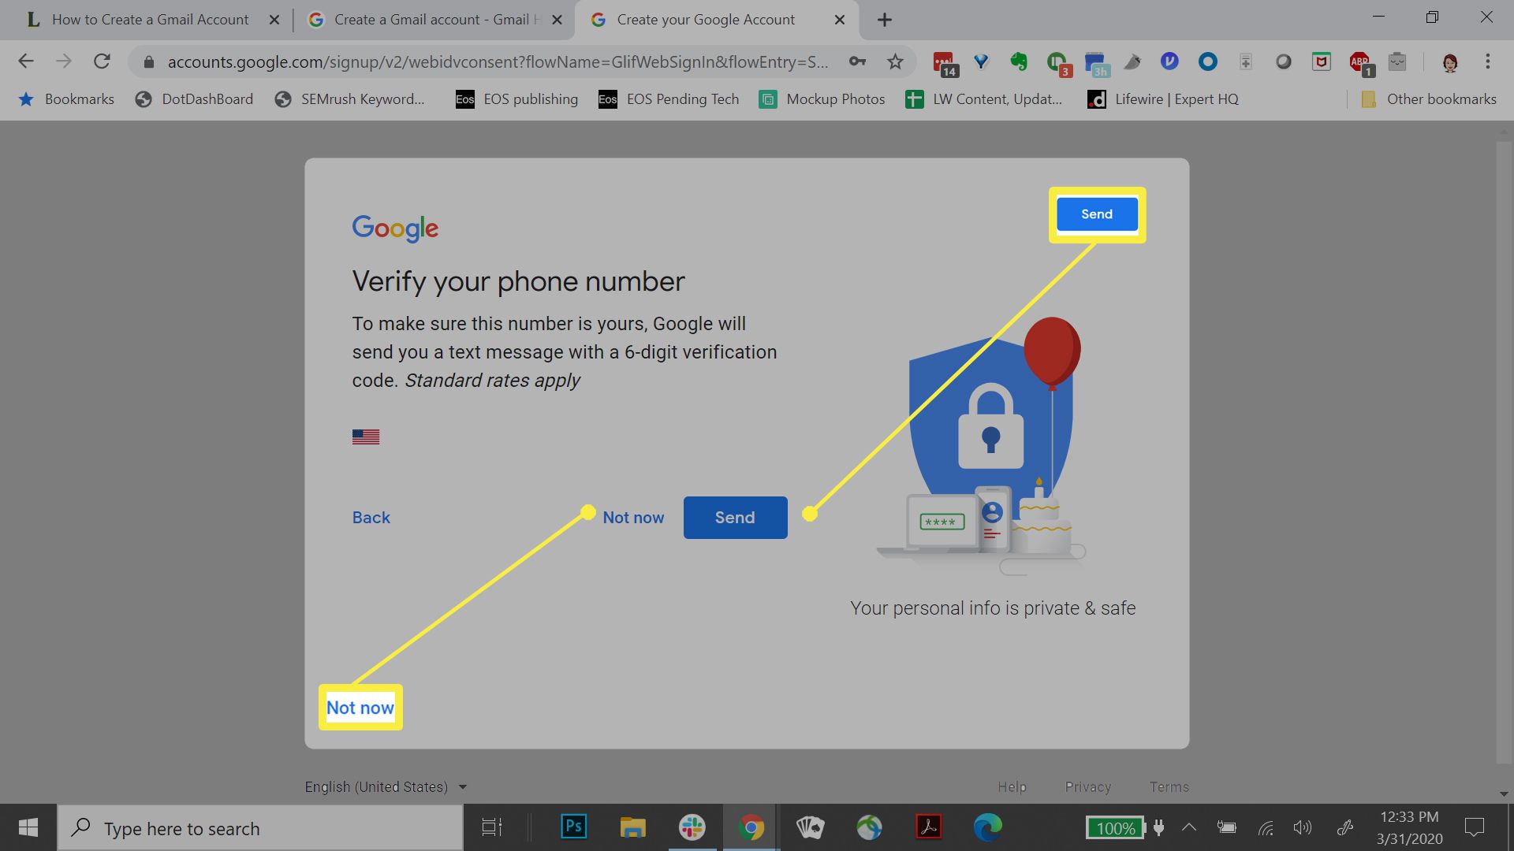Open the volume control in system tray

tap(1302, 827)
